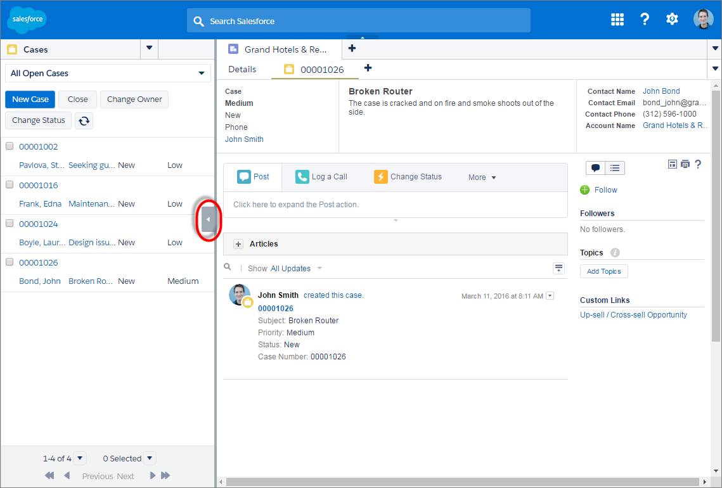Click the Post action speech bubble icon
The height and width of the screenshot is (488, 722).
tap(244, 177)
